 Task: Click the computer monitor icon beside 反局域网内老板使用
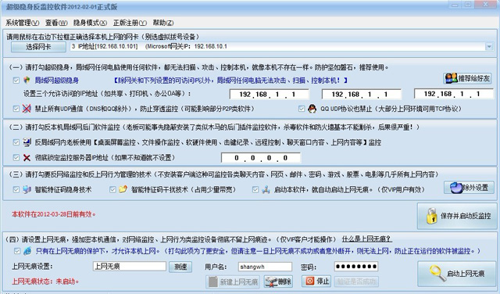pos(27,142)
